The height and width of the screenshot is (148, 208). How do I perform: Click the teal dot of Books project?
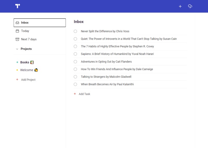[x=17, y=62]
